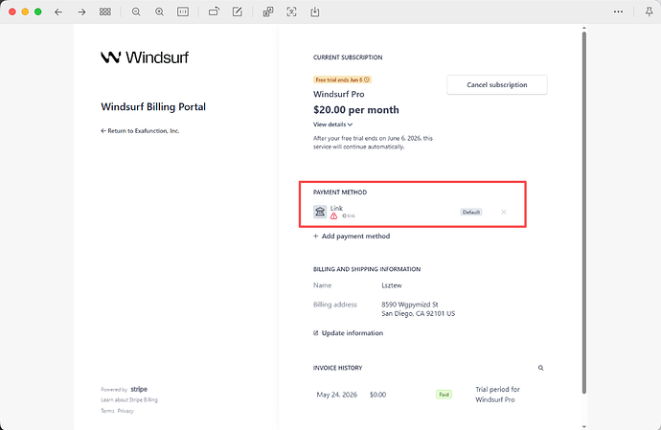
Task: Click the 8590 Wgpymizd St address line
Action: [410, 305]
